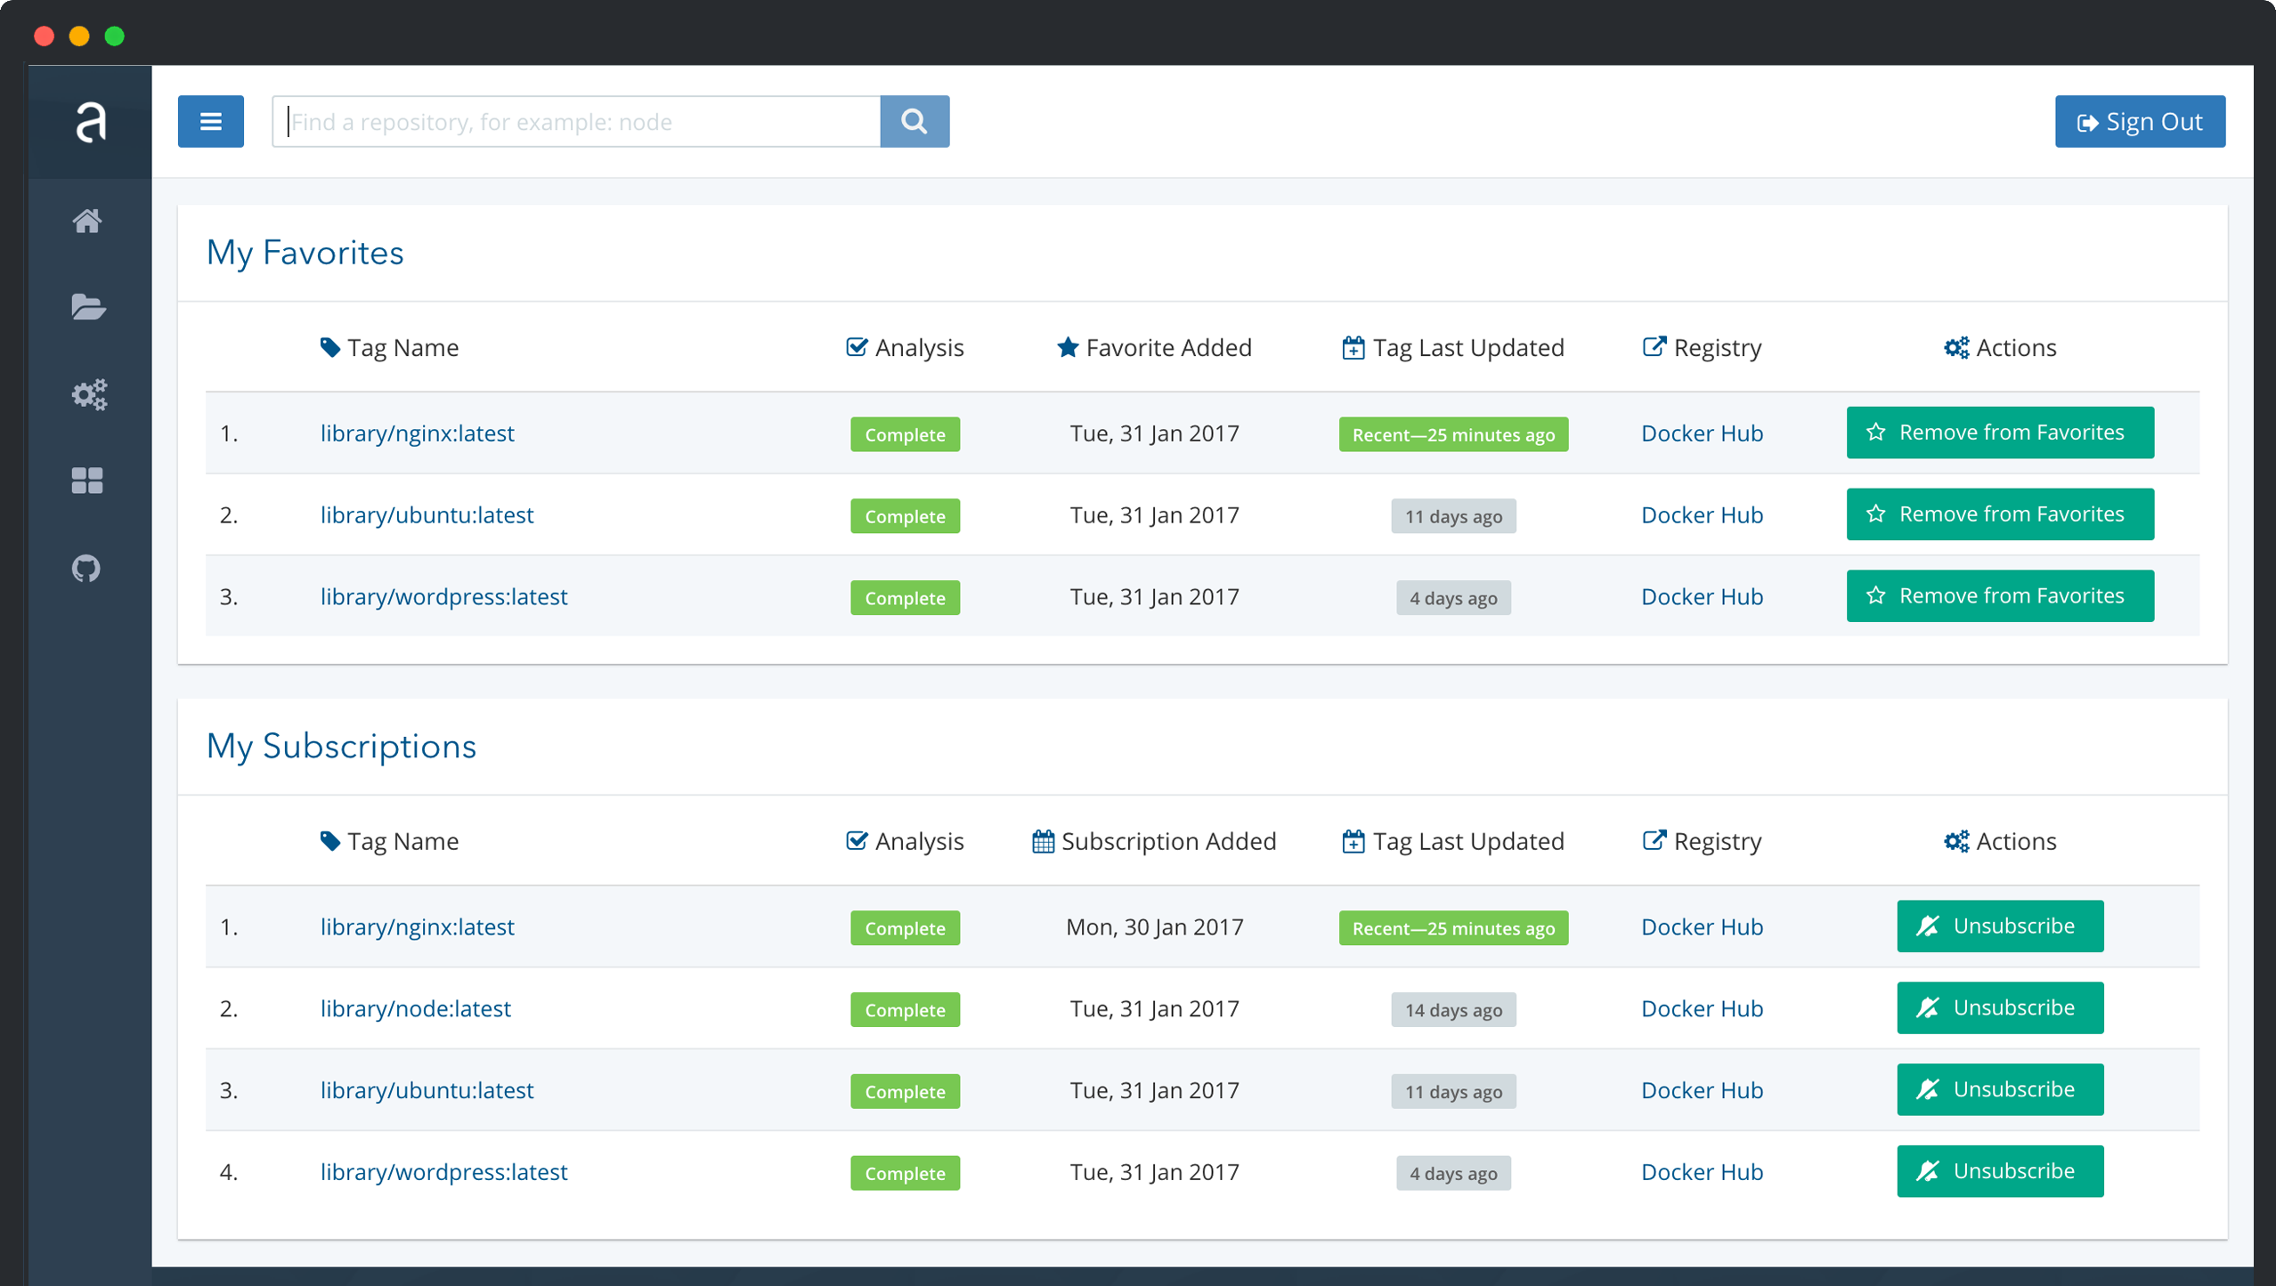
Task: Open Docker Hub link for ubuntu subscription
Action: pos(1702,1090)
